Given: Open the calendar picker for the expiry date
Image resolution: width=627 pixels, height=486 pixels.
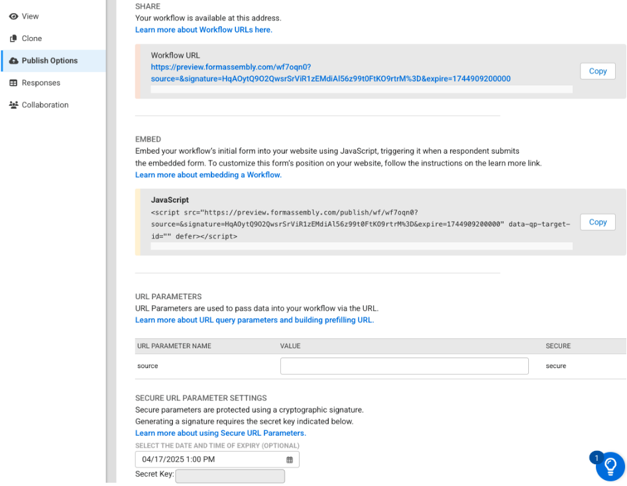Looking at the screenshot, I should pyautogui.click(x=290, y=460).
